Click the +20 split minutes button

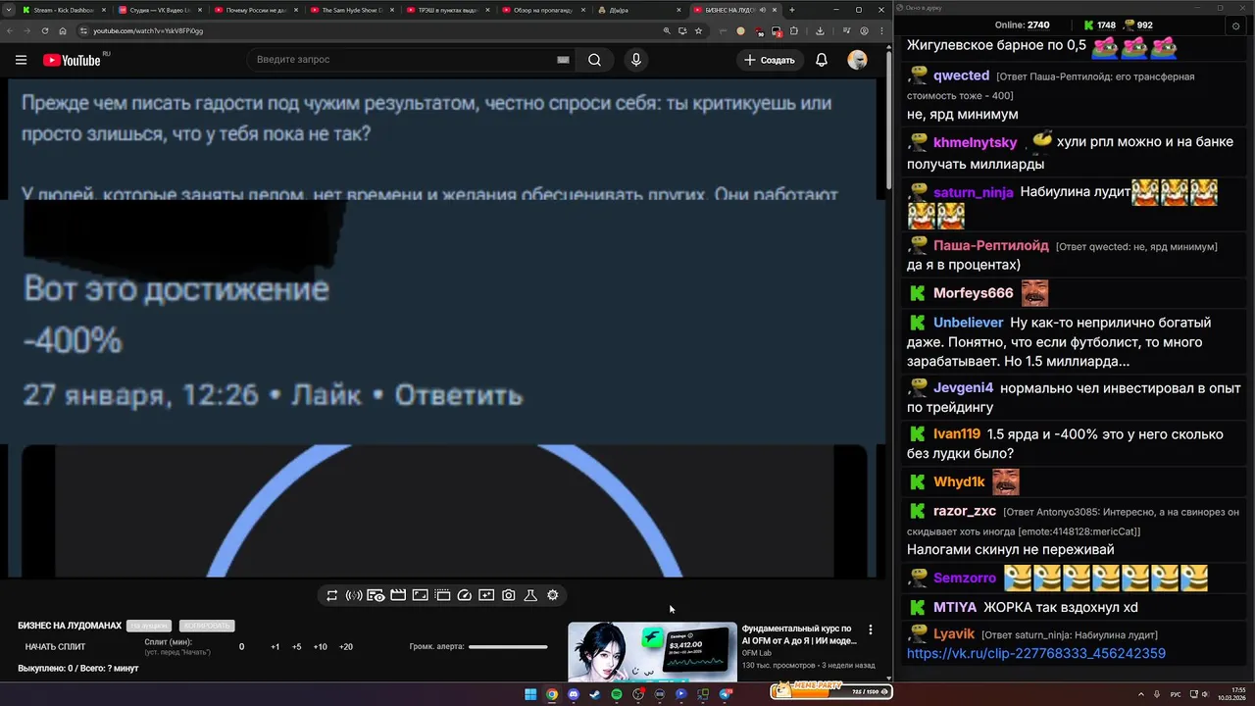coord(345,647)
